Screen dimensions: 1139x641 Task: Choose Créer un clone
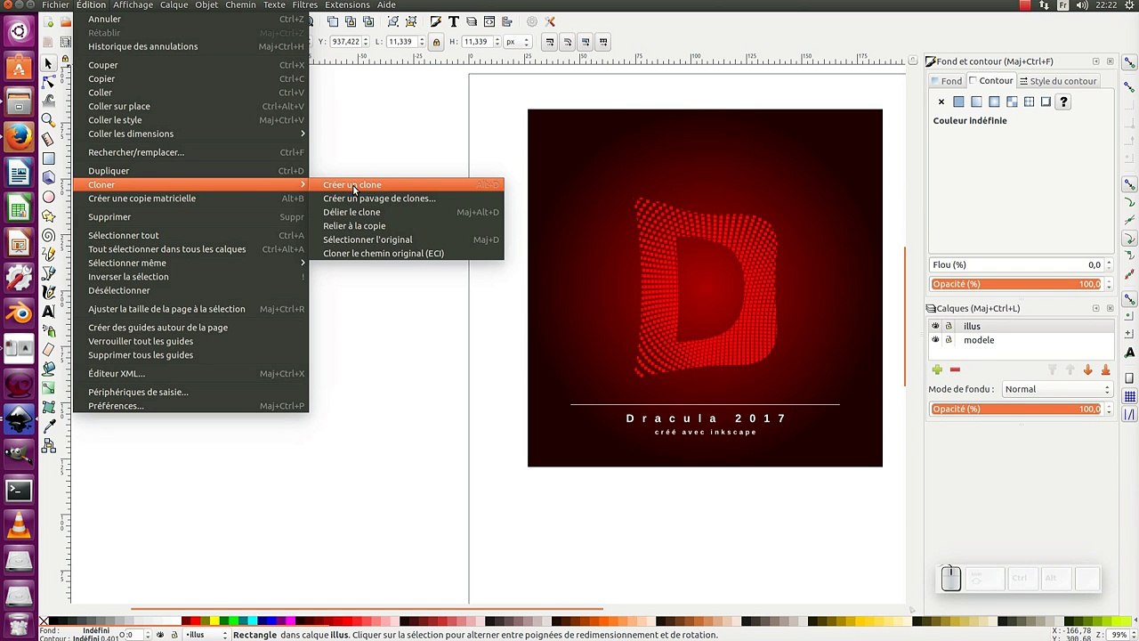click(x=406, y=184)
